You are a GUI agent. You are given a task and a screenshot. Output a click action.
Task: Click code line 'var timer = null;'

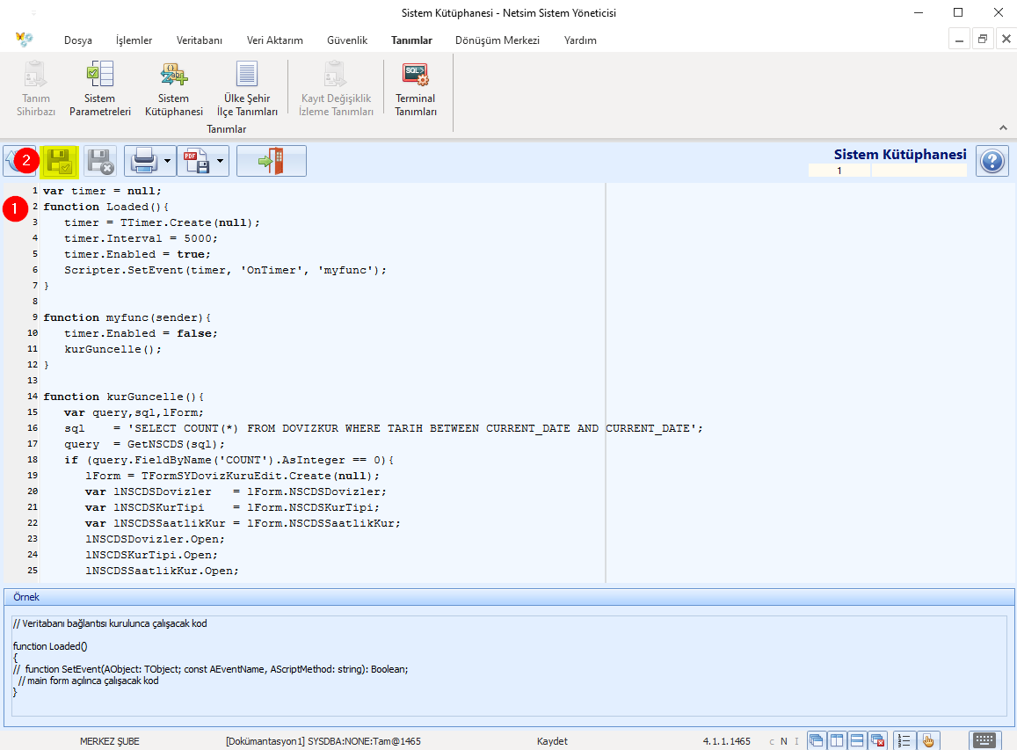point(102,191)
